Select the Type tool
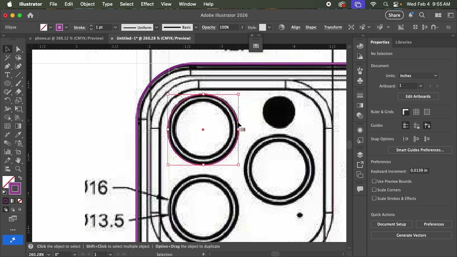The image size is (457, 257). coord(7,75)
